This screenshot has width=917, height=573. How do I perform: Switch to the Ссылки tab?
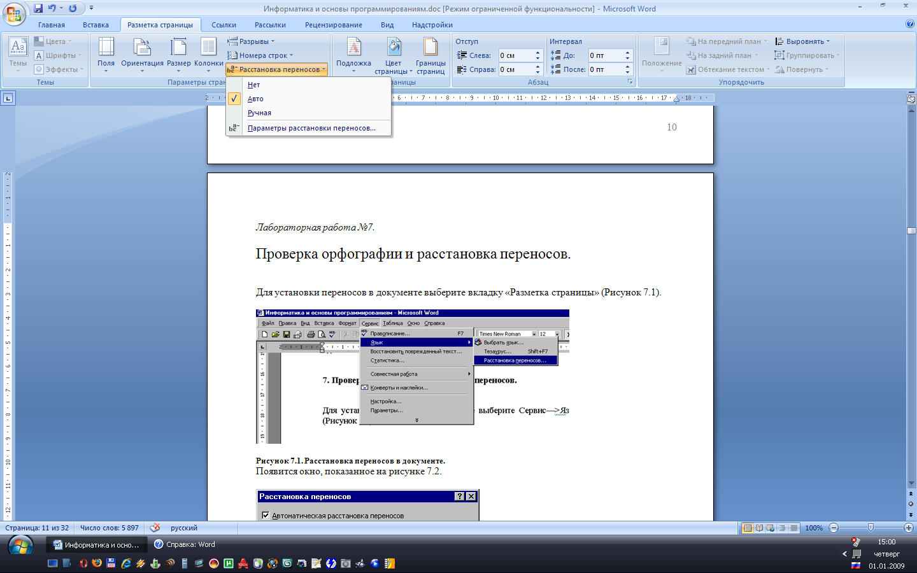pos(224,25)
